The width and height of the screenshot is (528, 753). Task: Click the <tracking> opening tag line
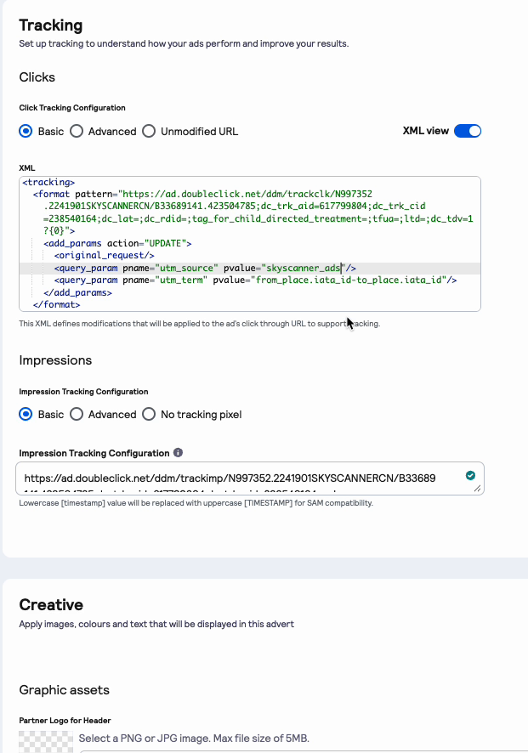[48, 182]
